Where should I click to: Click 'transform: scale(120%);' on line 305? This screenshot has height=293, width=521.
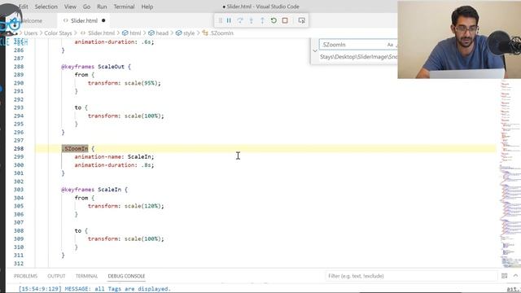(x=126, y=206)
